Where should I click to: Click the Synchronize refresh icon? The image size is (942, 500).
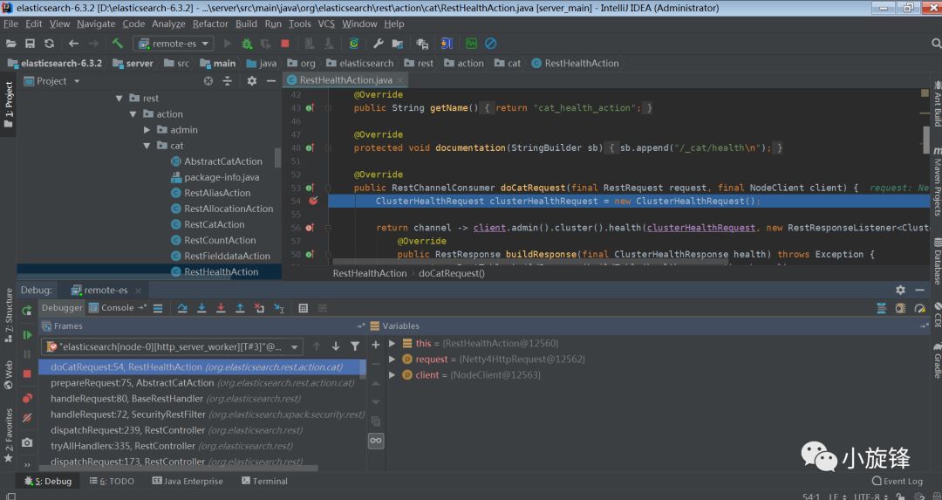coord(49,44)
